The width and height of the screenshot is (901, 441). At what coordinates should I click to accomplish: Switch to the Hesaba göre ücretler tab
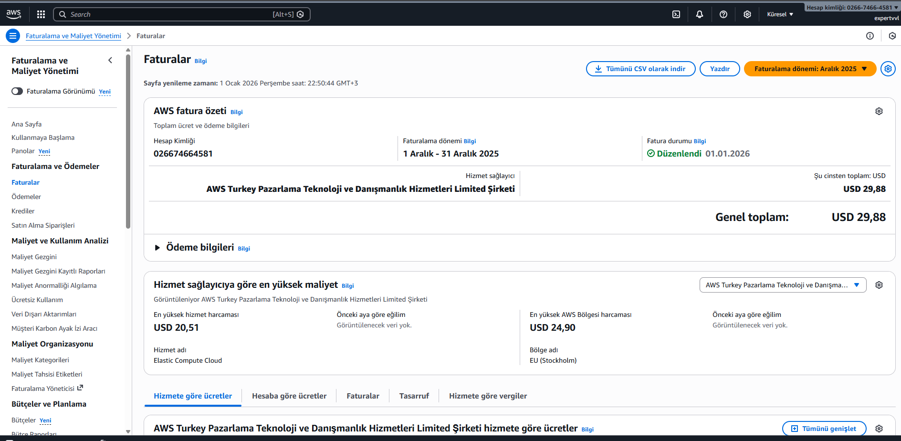pyautogui.click(x=289, y=396)
